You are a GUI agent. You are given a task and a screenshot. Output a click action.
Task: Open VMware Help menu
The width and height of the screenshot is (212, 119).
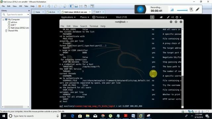click(x=32, y=6)
